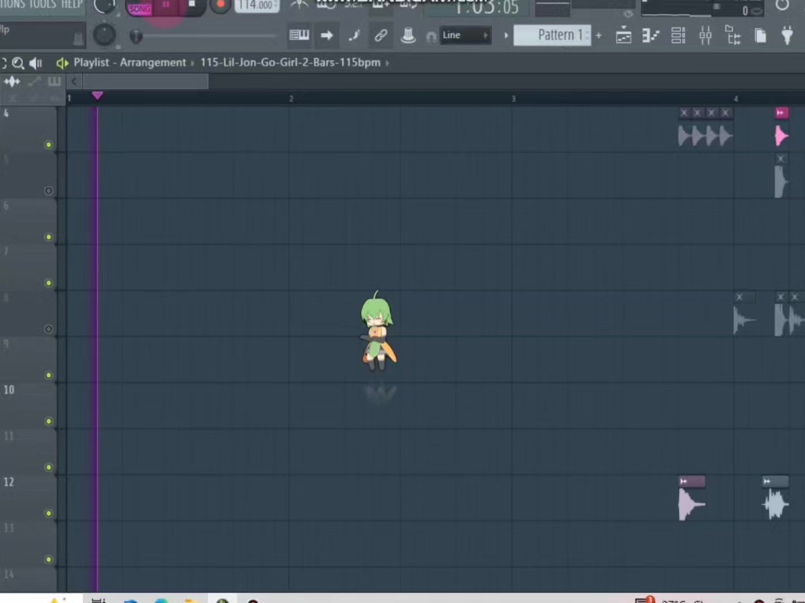Click the pages icon next to the plug icon
This screenshot has height=603, width=805.
(x=760, y=36)
